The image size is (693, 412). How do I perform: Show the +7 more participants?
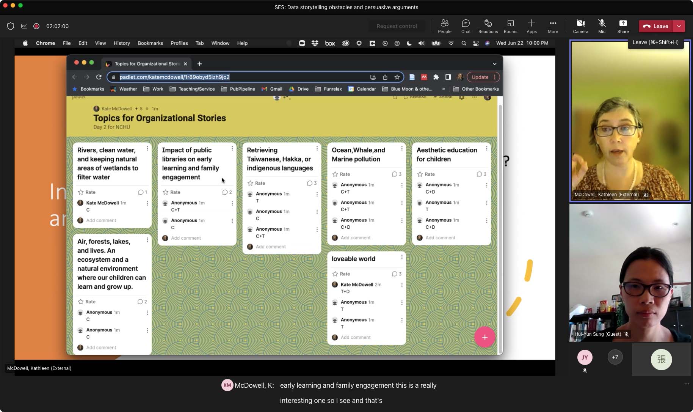click(x=615, y=357)
